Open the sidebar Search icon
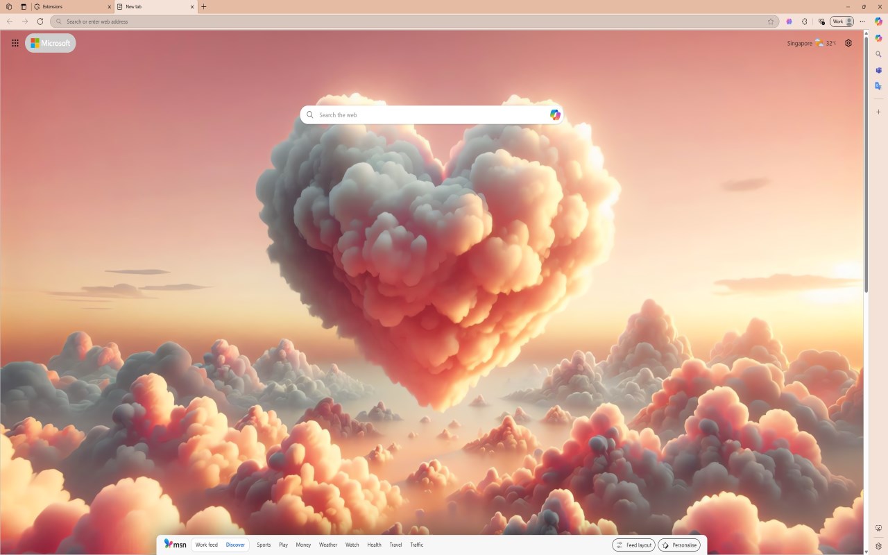 coord(878,54)
